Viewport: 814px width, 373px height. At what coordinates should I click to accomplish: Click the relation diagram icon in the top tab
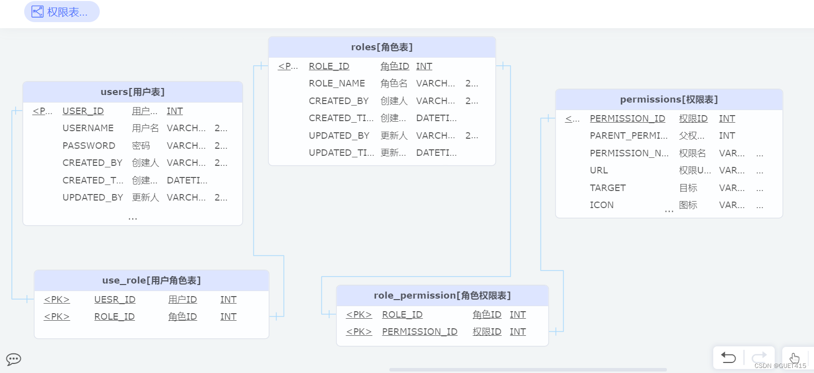coord(38,12)
